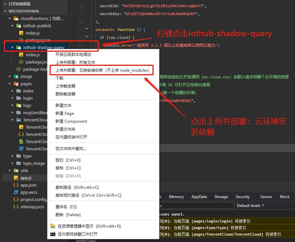Select 开启云函数本地调试 in the context menu
295x242 pixels.
73,54
